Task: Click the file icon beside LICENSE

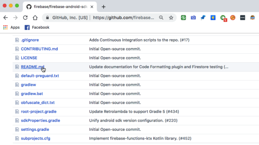Action: click(x=17, y=58)
